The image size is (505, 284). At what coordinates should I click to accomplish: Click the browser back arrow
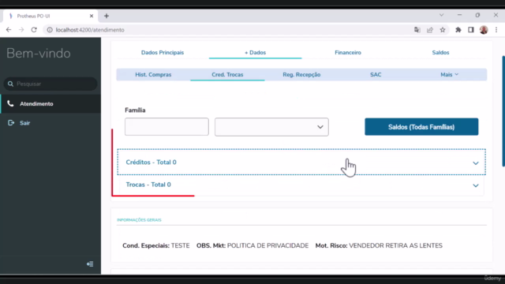point(9,30)
